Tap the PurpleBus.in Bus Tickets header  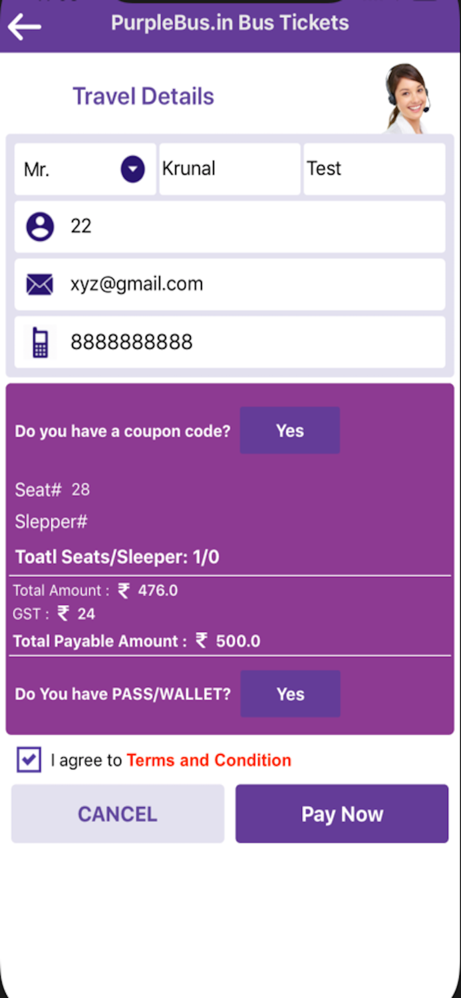(230, 22)
